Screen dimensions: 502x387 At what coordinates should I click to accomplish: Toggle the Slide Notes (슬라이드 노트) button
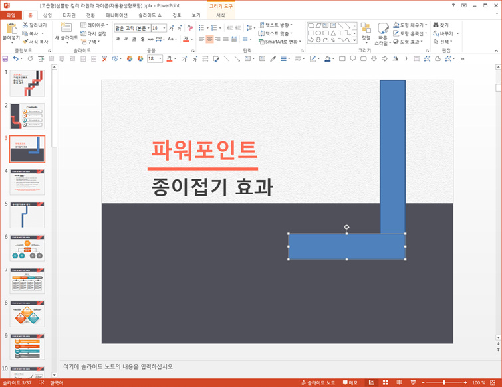318,382
